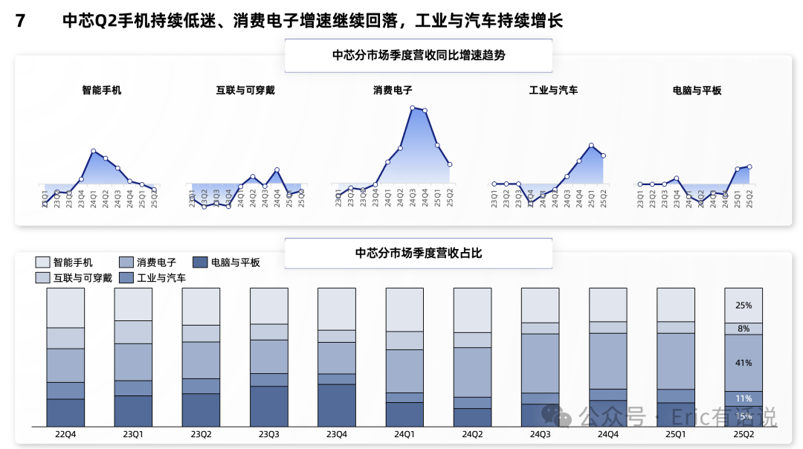Click the 智能手机 trend chart title

pyautogui.click(x=101, y=90)
